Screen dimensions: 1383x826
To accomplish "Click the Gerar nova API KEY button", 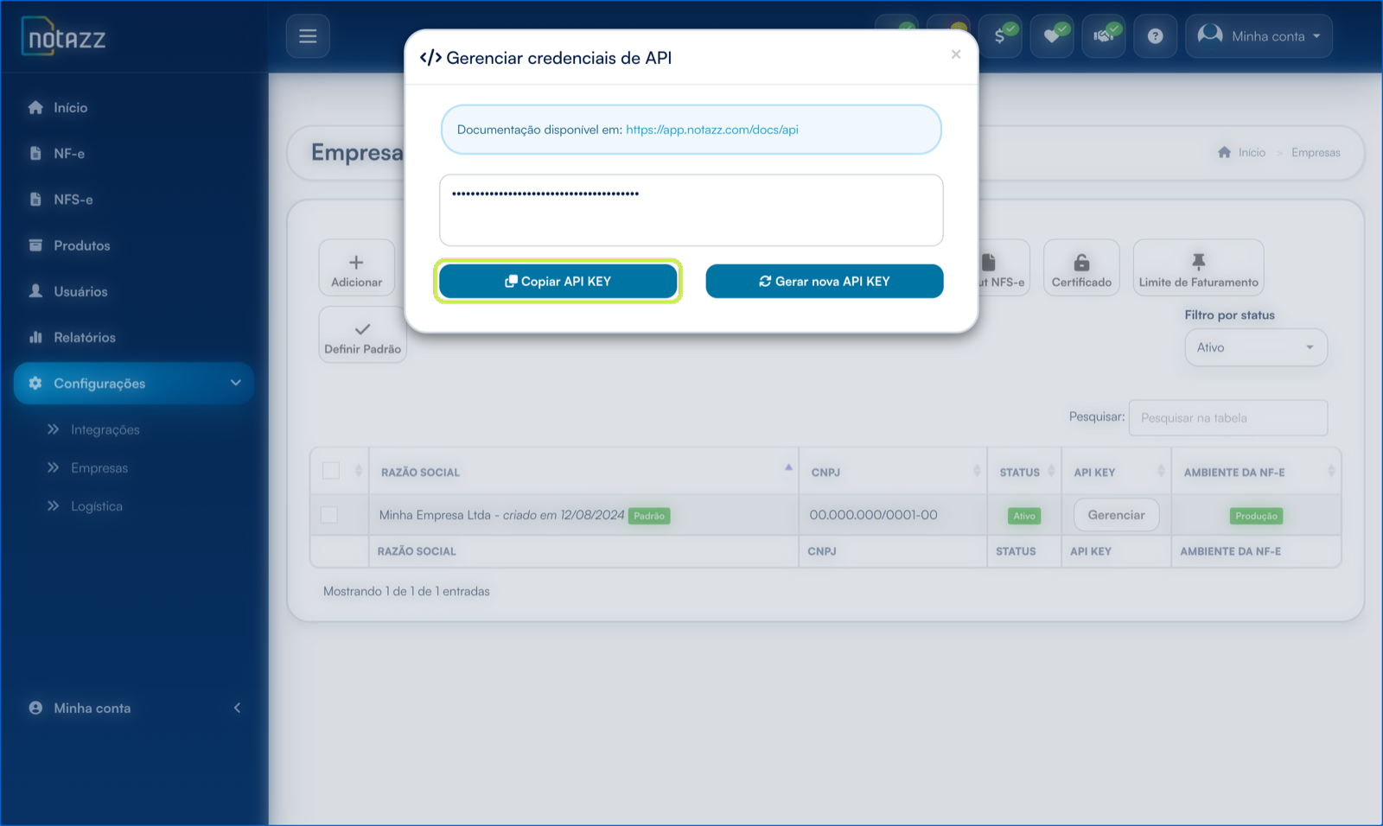I will [824, 281].
